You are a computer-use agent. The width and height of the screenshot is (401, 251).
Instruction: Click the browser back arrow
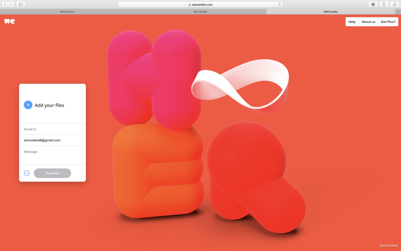click(4, 4)
